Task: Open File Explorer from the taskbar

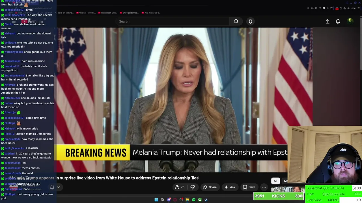Action: [x=187, y=200]
